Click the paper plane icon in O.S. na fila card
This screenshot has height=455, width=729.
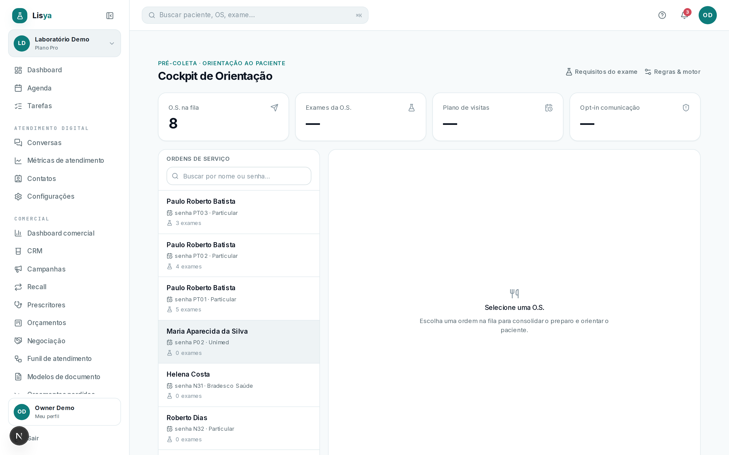(274, 107)
